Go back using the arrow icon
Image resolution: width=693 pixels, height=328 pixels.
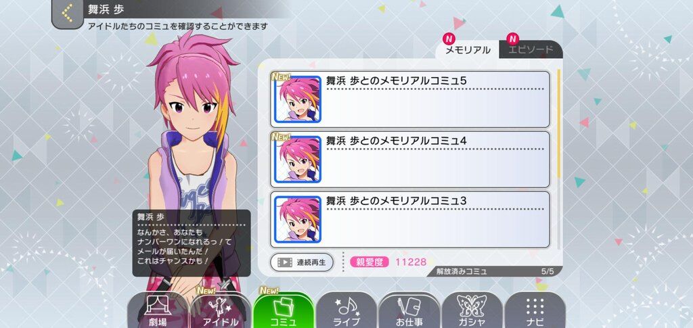coord(67,14)
